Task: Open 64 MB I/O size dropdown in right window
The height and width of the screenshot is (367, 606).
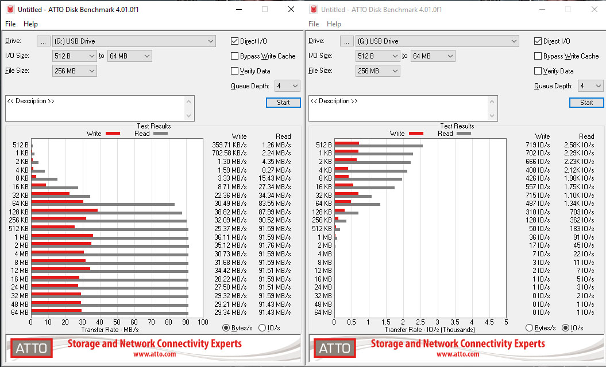Action: [x=433, y=56]
